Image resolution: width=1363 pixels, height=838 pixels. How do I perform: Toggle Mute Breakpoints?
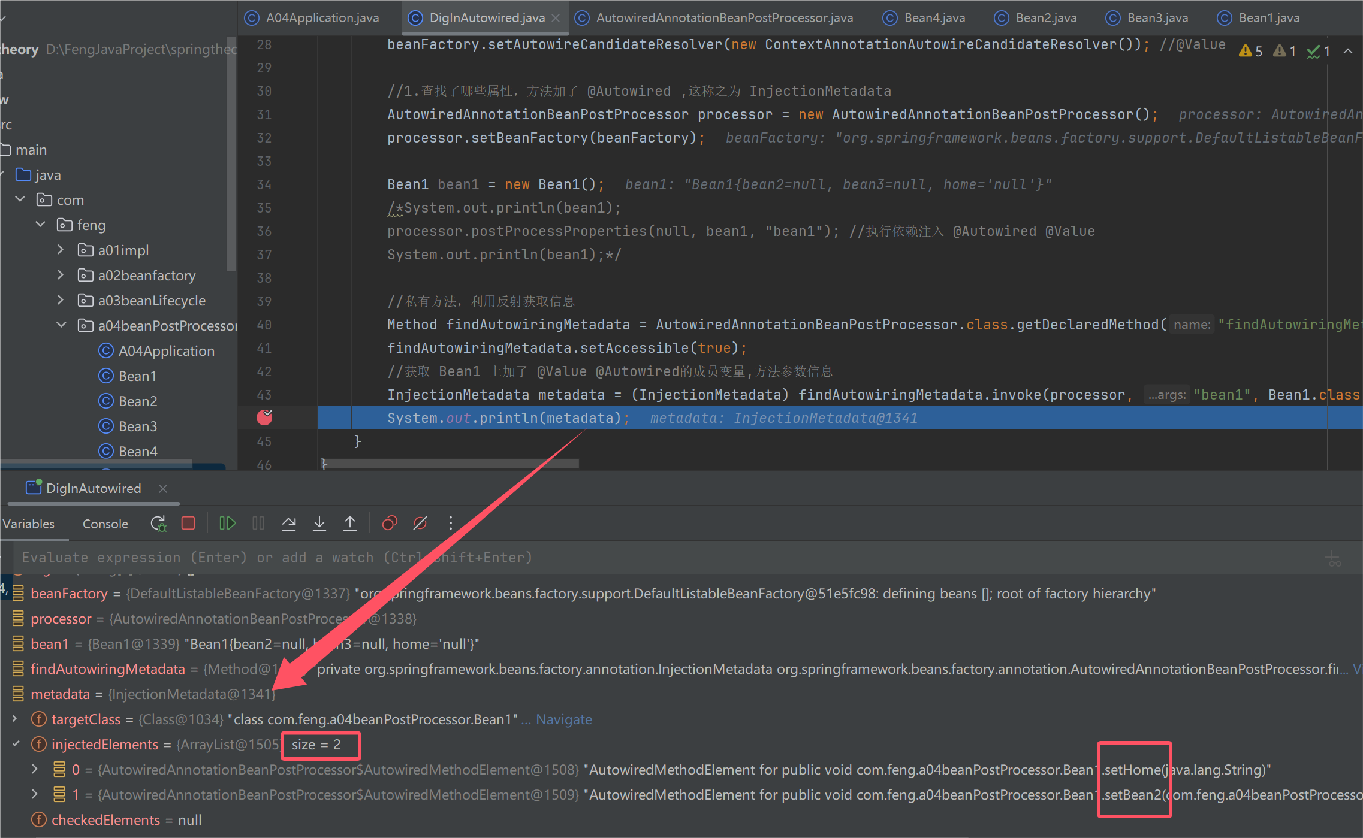click(x=420, y=524)
